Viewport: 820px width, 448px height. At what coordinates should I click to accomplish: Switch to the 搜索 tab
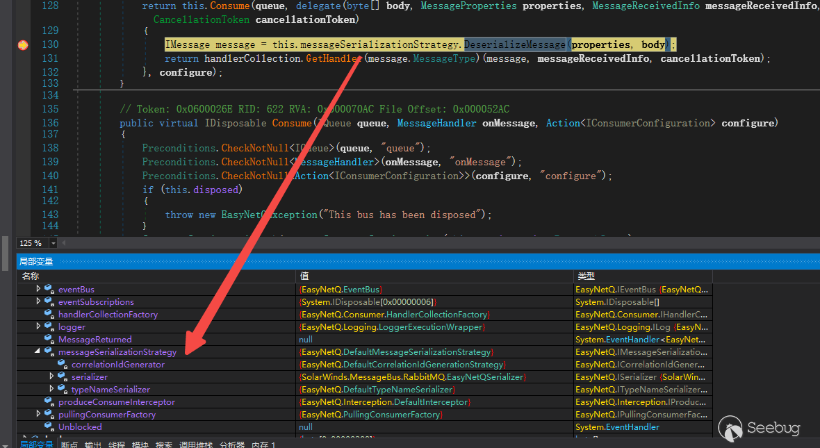[x=164, y=445]
